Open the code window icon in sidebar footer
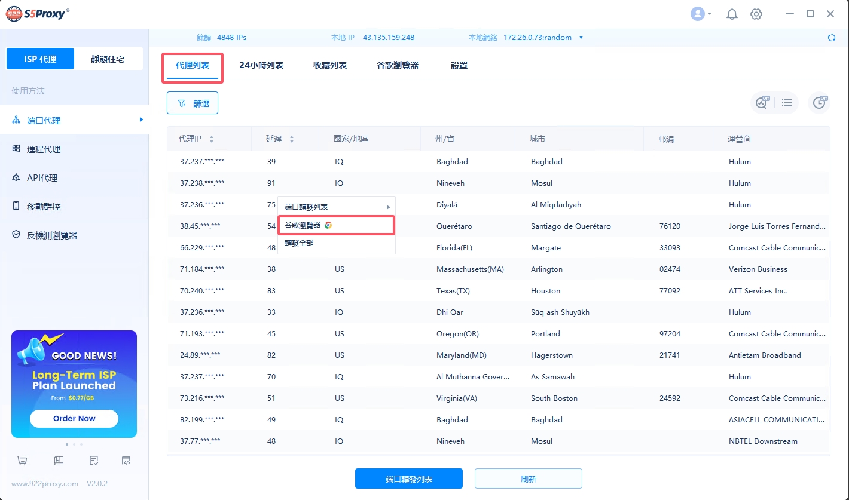 126,461
